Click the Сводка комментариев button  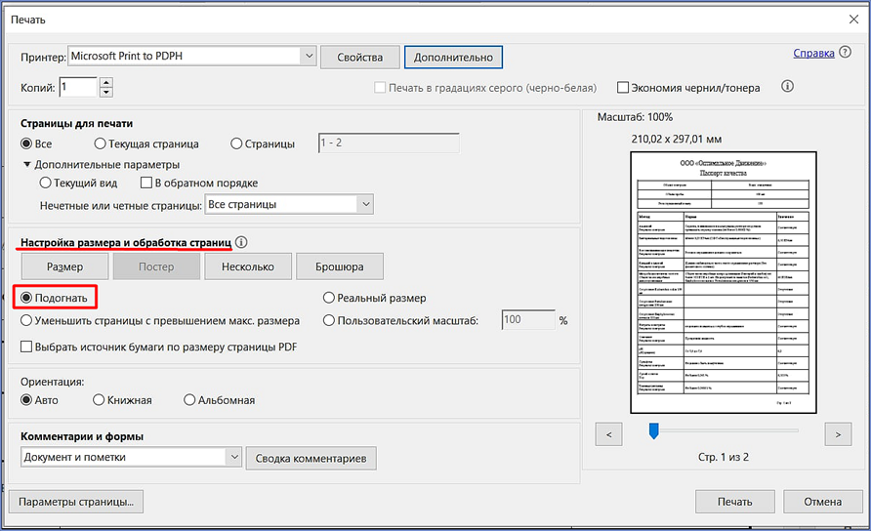(311, 458)
